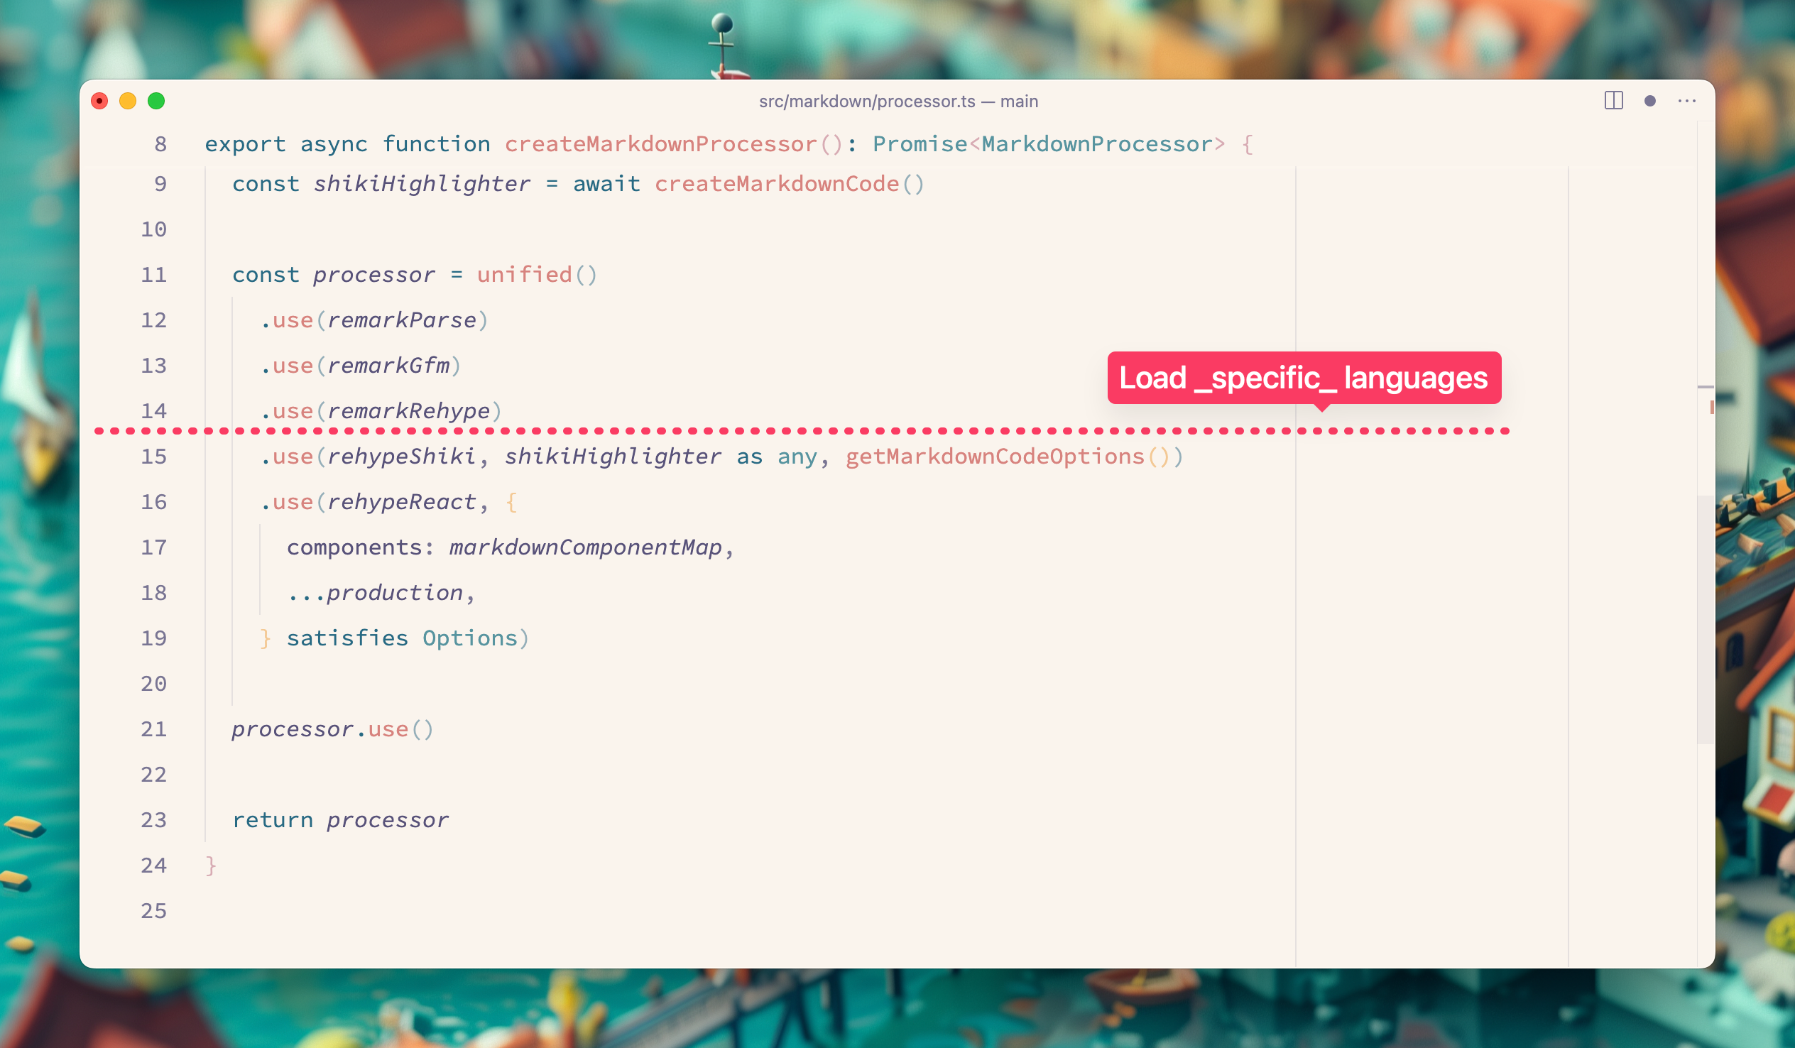Click line number 11 in gutter
The image size is (1795, 1048).
(x=154, y=275)
